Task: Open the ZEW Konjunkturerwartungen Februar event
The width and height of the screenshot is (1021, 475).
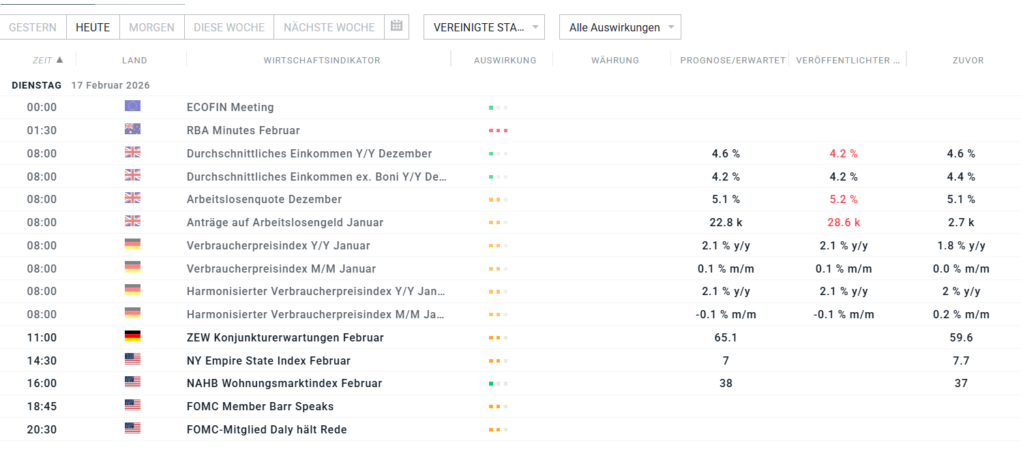Action: pos(285,337)
